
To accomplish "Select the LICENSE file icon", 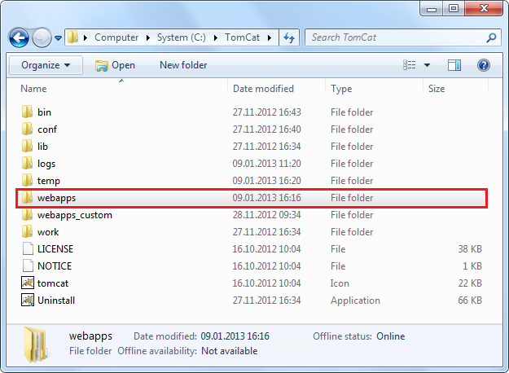I will [28, 248].
